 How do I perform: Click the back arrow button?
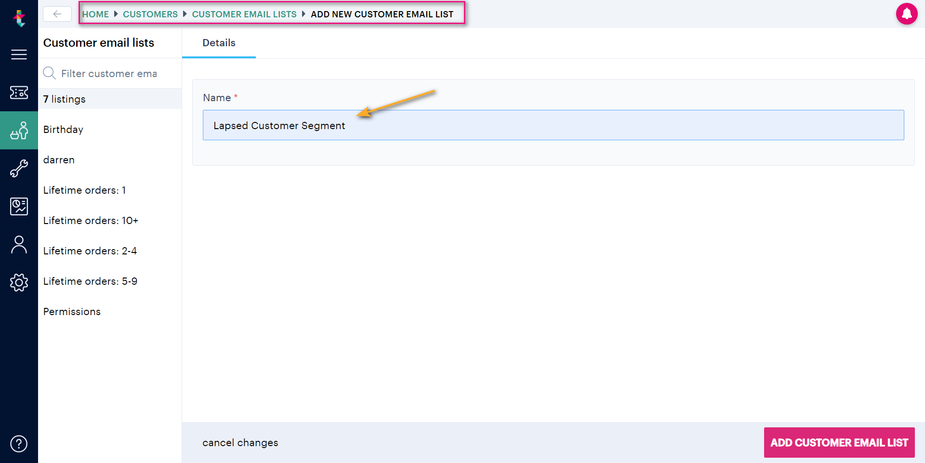click(57, 14)
